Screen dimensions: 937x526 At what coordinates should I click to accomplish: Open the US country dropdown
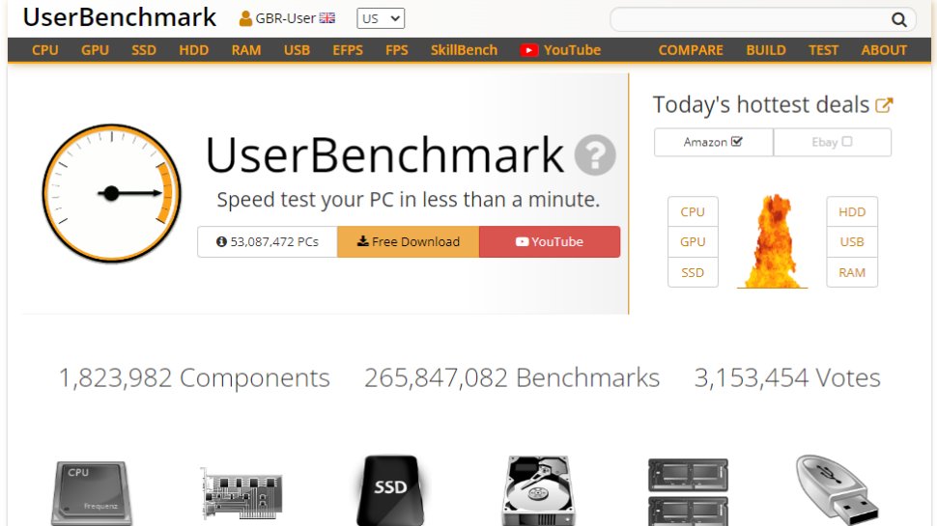tap(381, 18)
